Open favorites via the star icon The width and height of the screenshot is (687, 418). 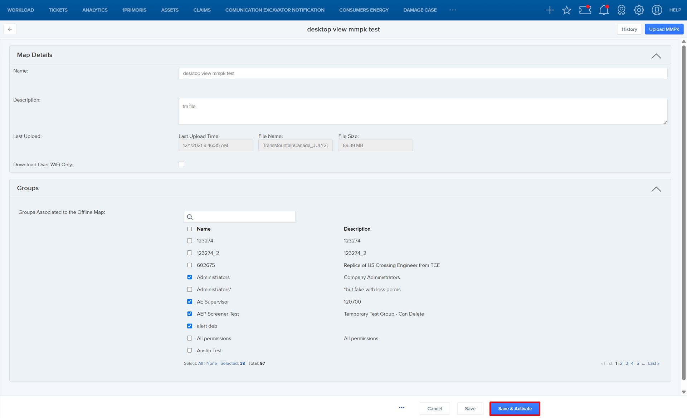coord(566,10)
